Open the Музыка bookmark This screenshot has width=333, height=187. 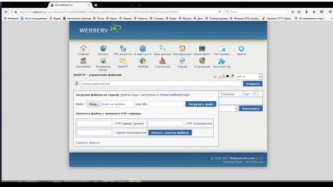tap(185, 19)
